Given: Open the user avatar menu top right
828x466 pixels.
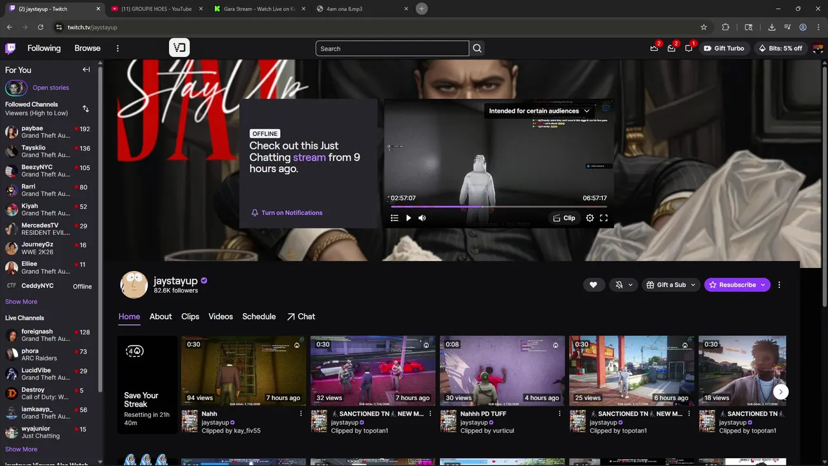Looking at the screenshot, I should point(818,49).
